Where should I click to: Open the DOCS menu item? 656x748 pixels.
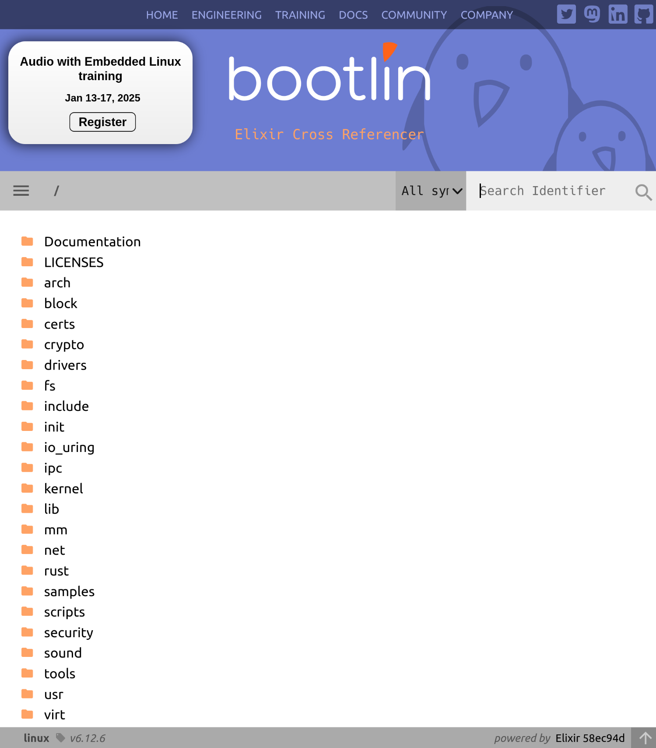pos(353,15)
